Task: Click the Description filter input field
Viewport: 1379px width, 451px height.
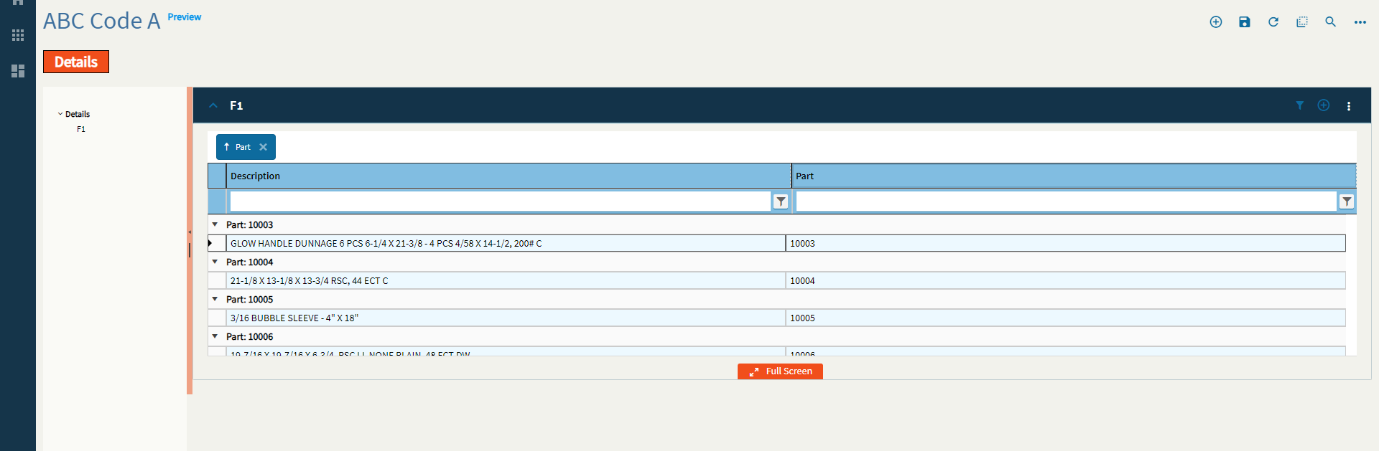Action: click(500, 201)
